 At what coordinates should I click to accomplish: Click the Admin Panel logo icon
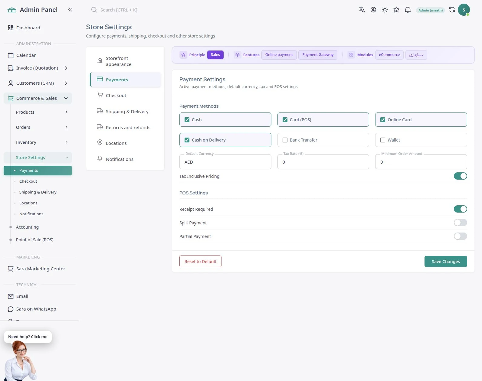(x=12, y=10)
